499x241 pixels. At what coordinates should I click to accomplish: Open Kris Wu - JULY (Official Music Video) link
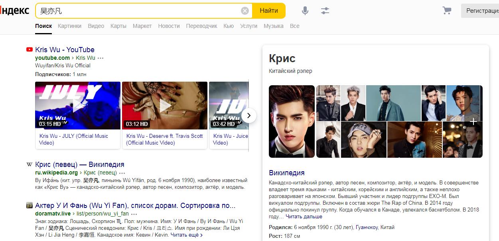point(74,139)
